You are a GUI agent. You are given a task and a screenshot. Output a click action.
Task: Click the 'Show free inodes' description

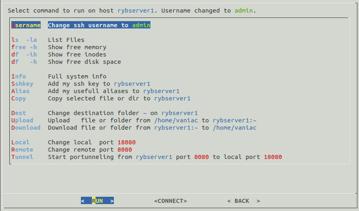point(77,54)
